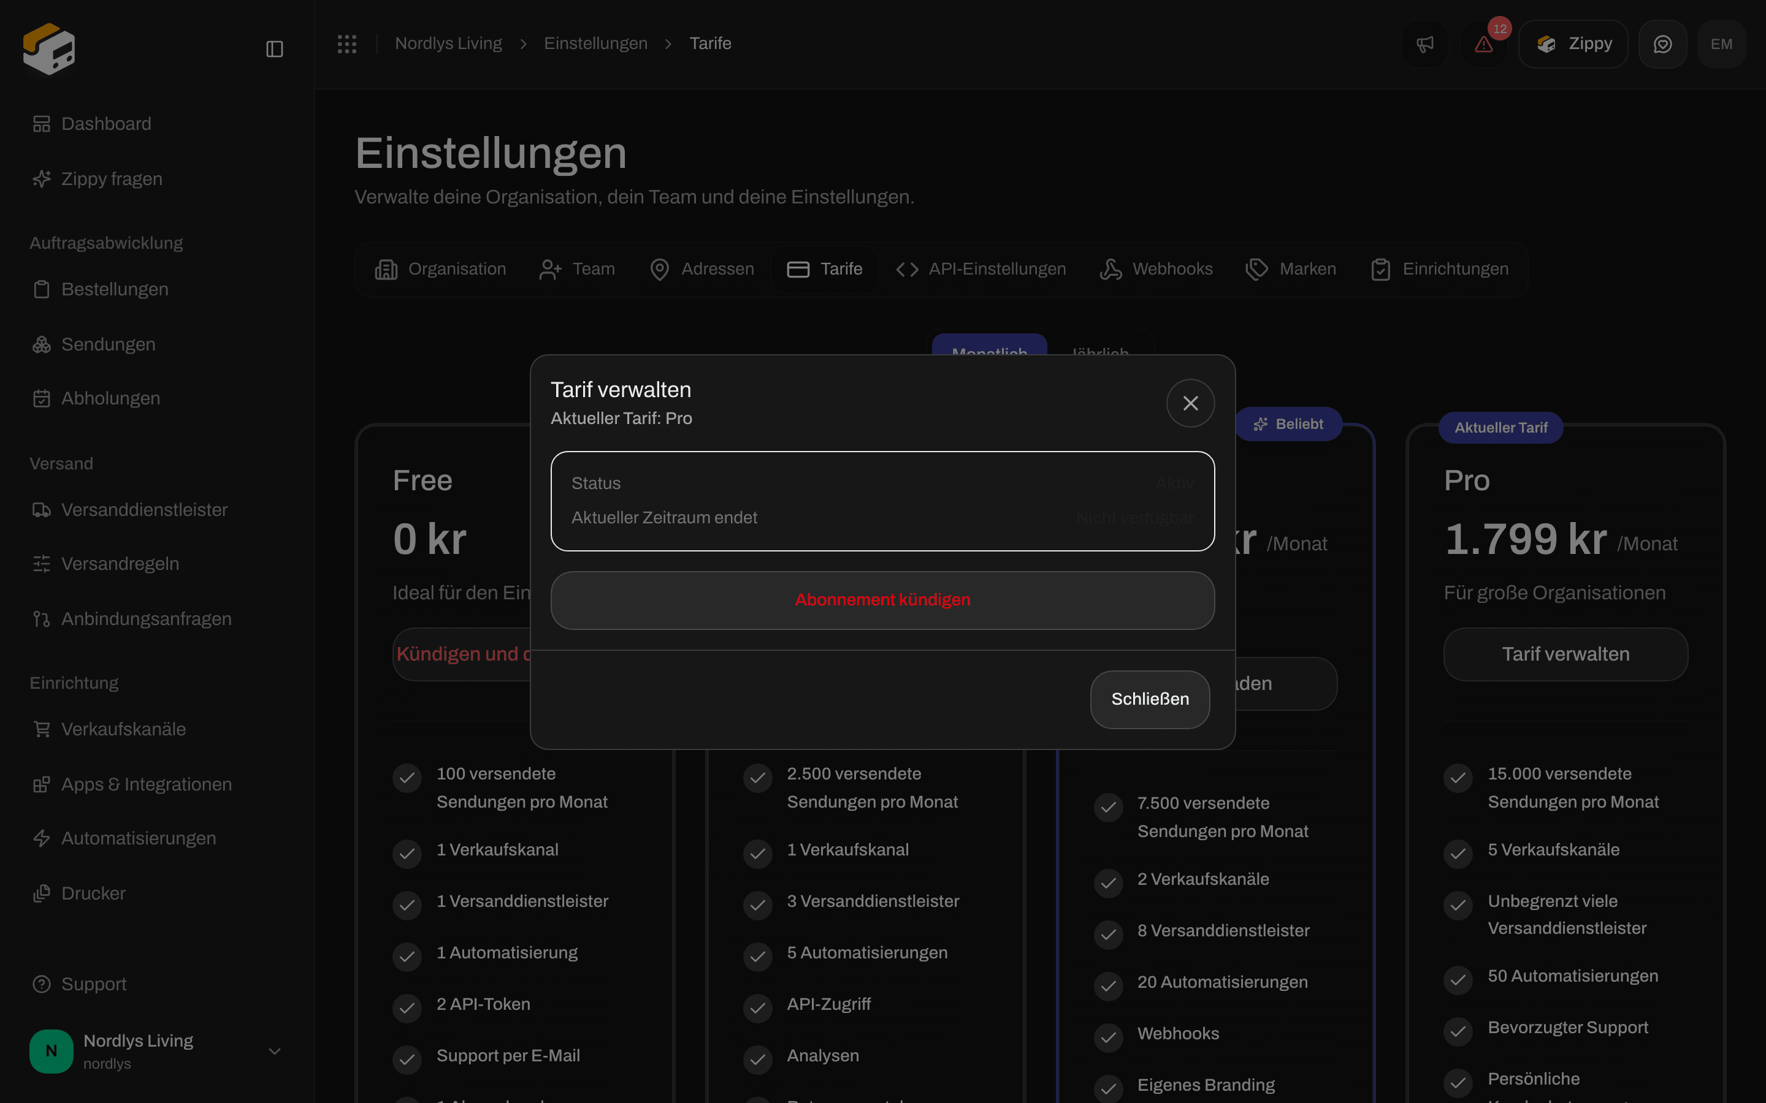
Task: Switch to the Organisation tab
Action: [440, 269]
